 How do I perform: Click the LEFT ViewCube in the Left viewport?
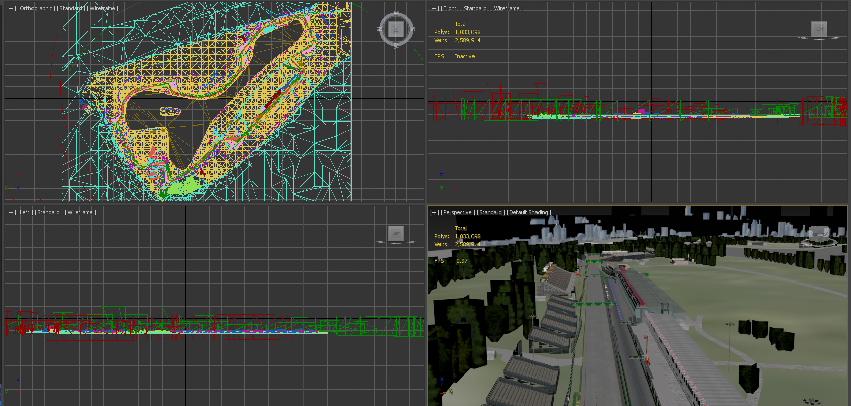pyautogui.click(x=396, y=233)
